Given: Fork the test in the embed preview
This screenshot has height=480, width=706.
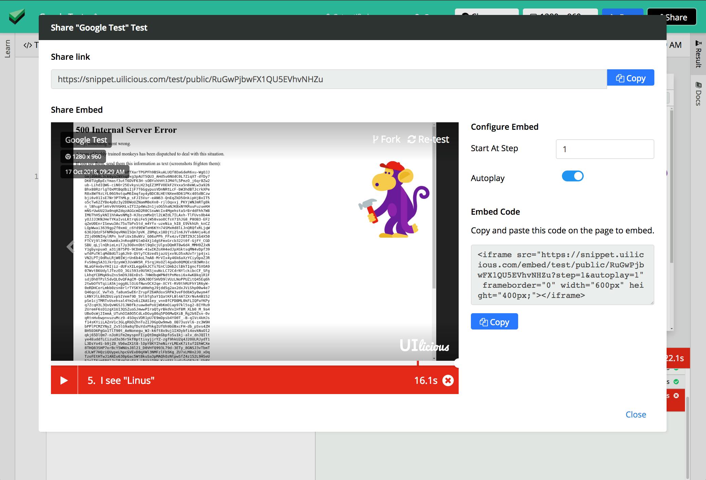Looking at the screenshot, I should (386, 139).
